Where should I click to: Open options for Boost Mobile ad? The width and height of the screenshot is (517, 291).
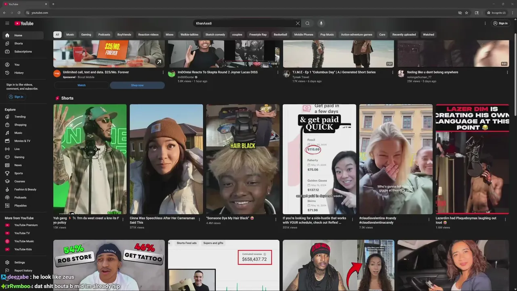(x=163, y=72)
